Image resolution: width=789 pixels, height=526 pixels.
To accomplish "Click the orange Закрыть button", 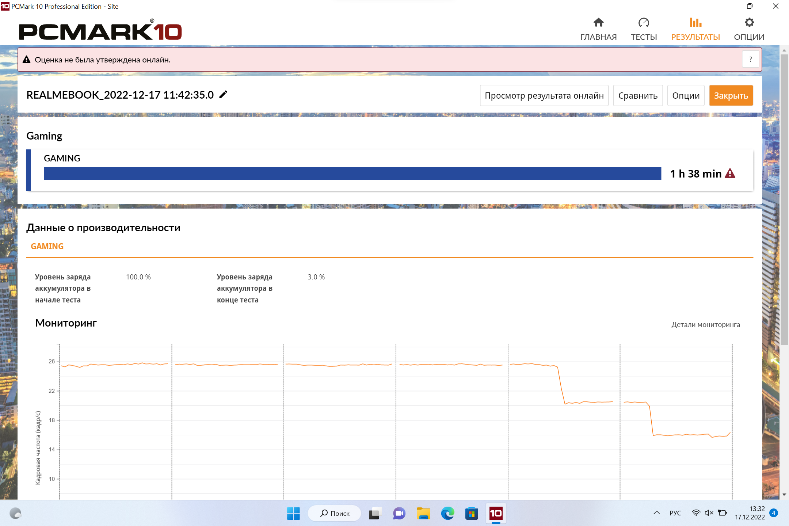I will pyautogui.click(x=731, y=95).
